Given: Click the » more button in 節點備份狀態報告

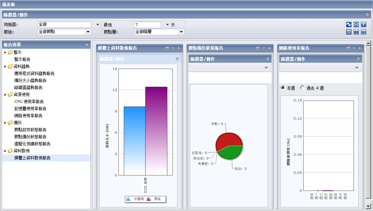Looking at the screenshot, I should (x=266, y=67).
